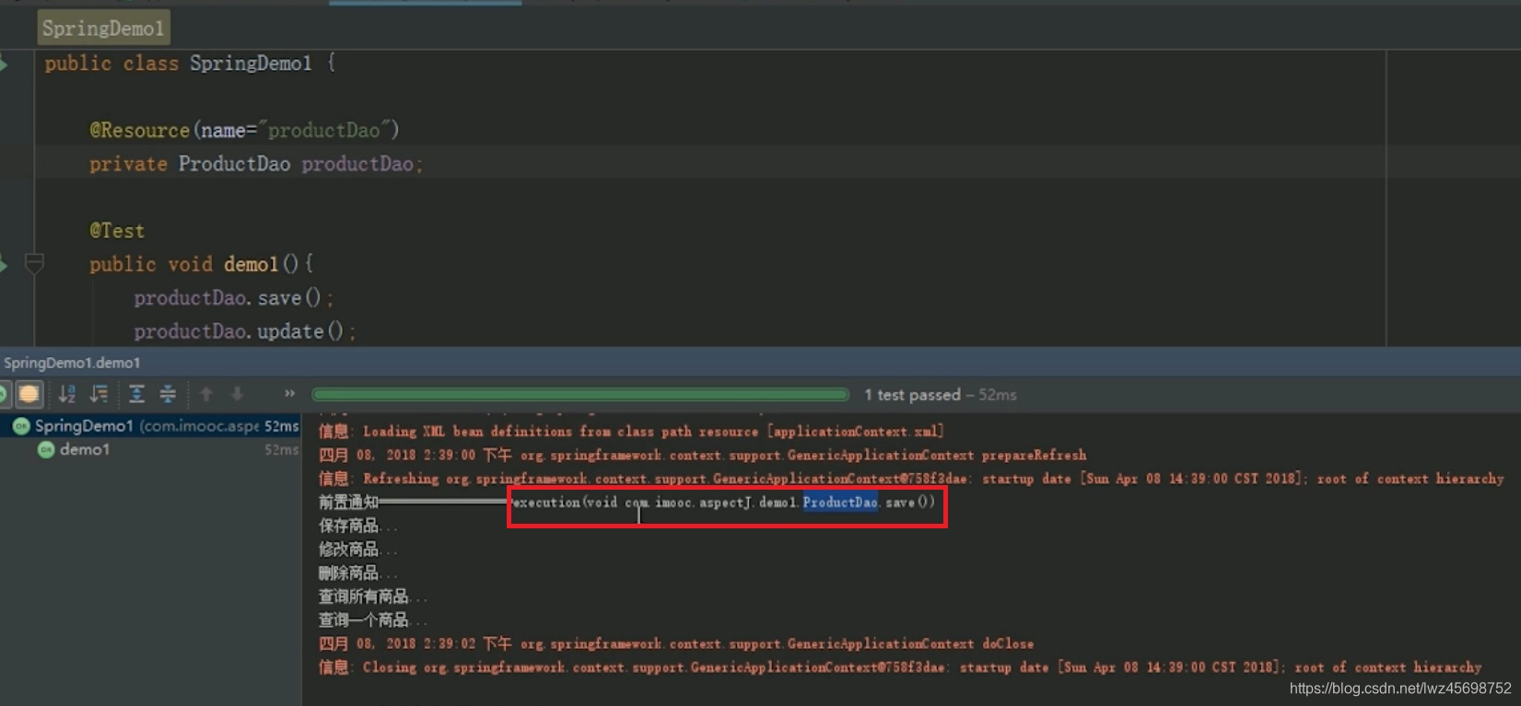Click the '查询一个商品' console line
1521x706 pixels.
point(373,620)
